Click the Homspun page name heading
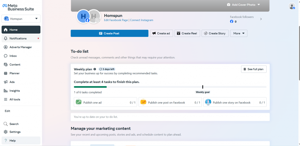 (113, 16)
